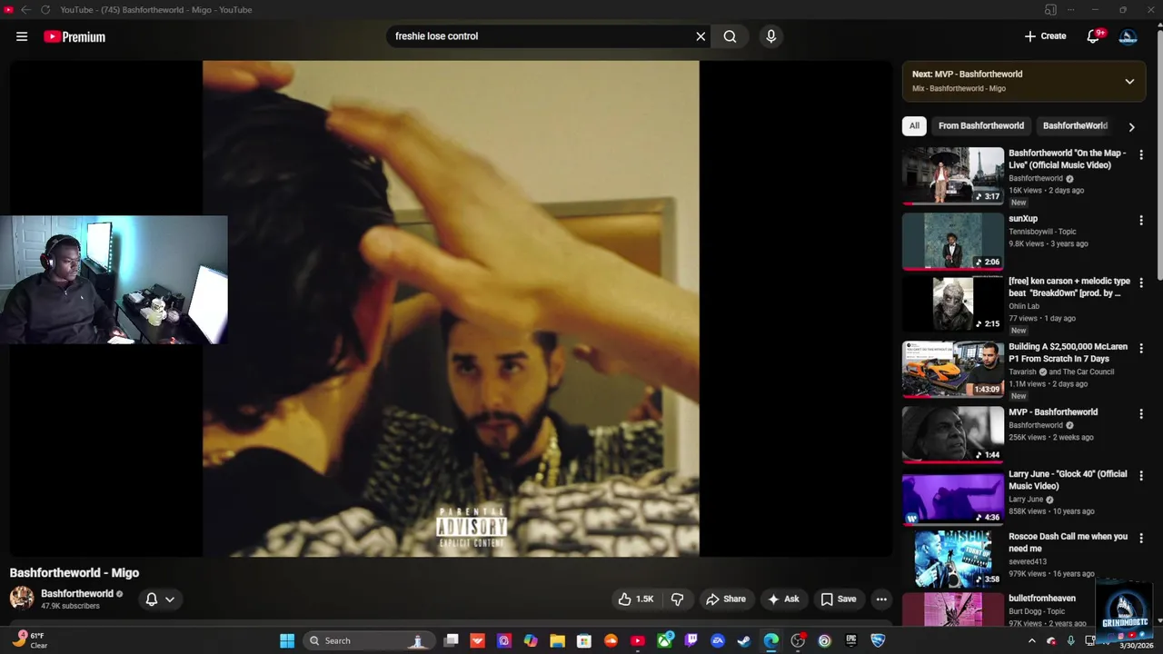Image resolution: width=1163 pixels, height=654 pixels.
Task: Go back with the window back arrow
Action: point(25,10)
